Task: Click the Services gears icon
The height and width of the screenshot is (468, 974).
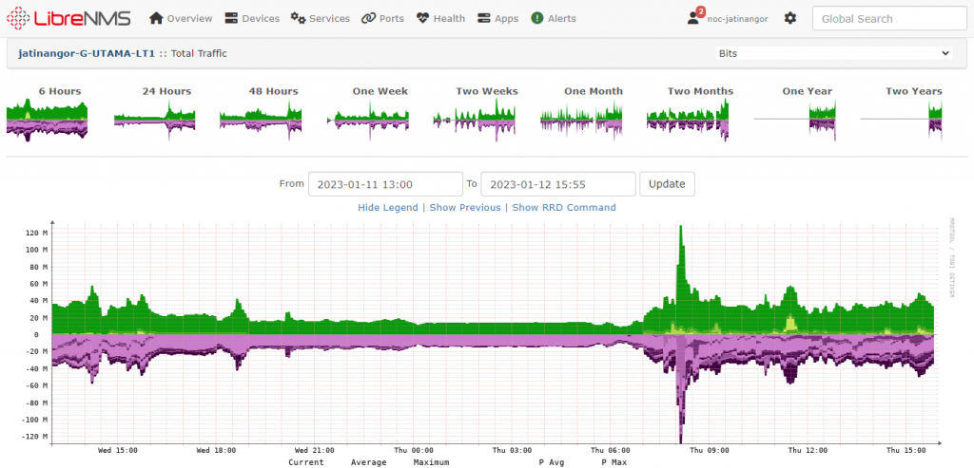Action: coord(298,18)
